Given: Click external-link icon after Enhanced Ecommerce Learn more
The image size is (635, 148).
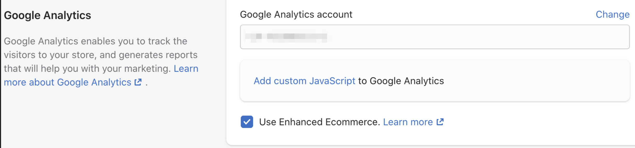Looking at the screenshot, I should click(x=440, y=122).
